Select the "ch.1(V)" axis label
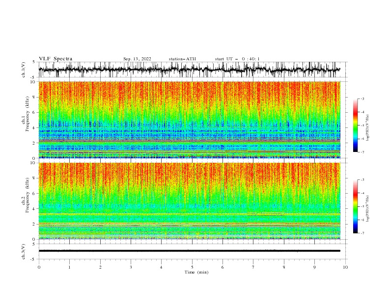The image size is (389, 300). point(24,70)
